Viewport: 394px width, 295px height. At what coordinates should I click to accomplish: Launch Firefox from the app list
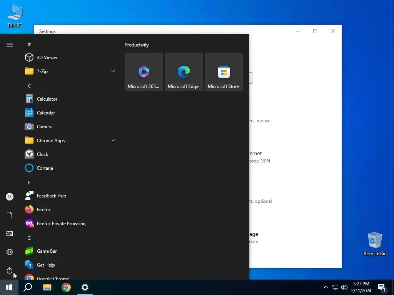[71, 210]
